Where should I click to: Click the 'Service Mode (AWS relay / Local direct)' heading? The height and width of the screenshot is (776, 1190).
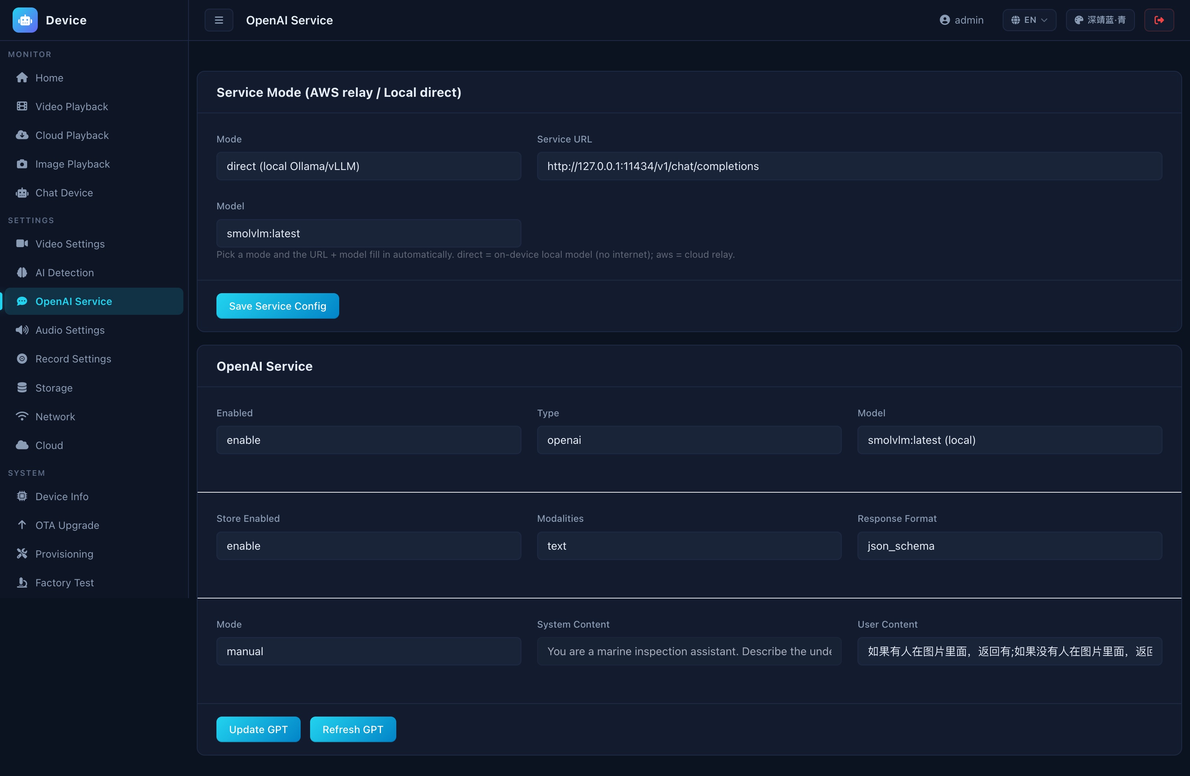coord(338,92)
